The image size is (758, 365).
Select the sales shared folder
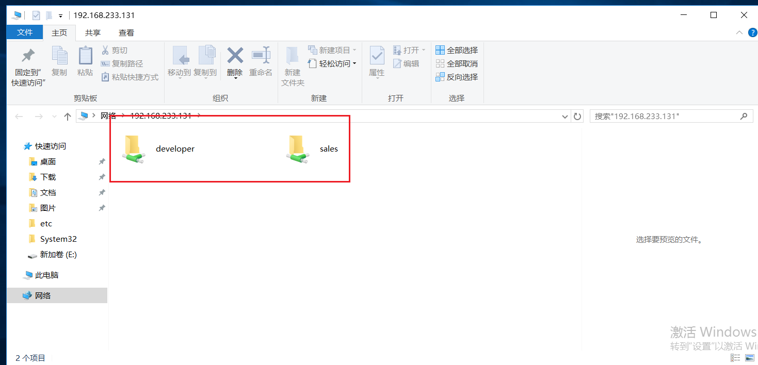312,149
